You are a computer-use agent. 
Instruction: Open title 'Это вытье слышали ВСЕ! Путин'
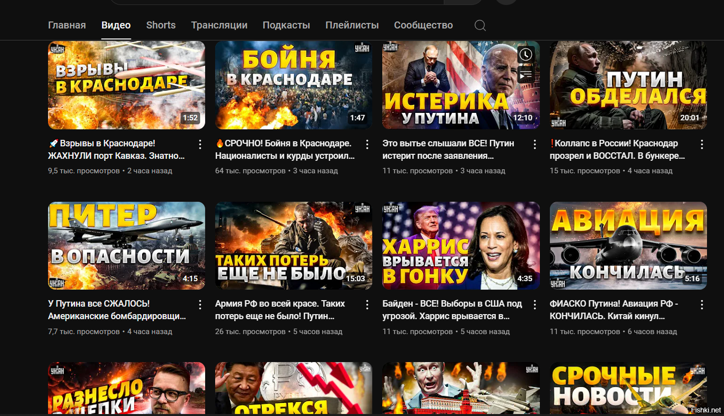click(448, 150)
